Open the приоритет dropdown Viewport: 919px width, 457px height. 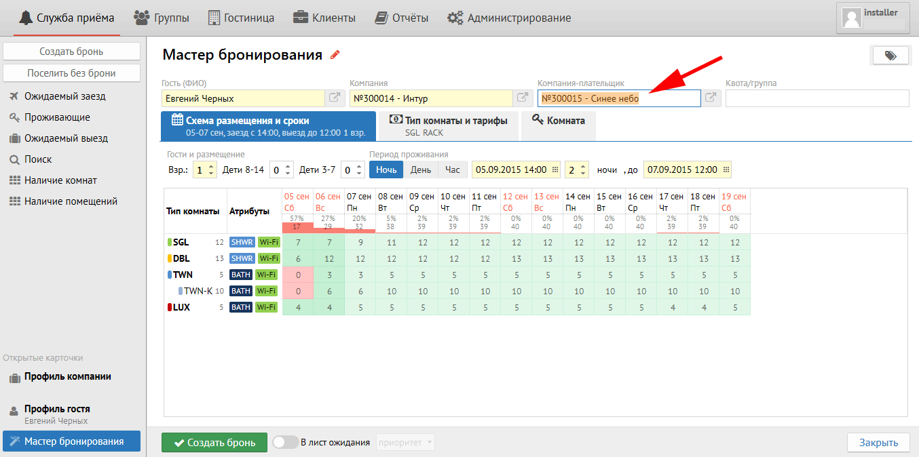coord(405,443)
